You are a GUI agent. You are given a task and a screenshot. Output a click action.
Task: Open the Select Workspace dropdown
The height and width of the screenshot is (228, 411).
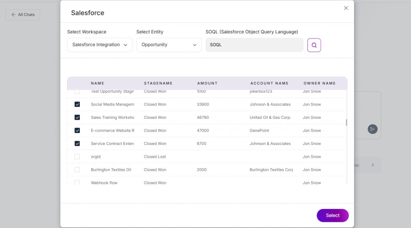[100, 45]
